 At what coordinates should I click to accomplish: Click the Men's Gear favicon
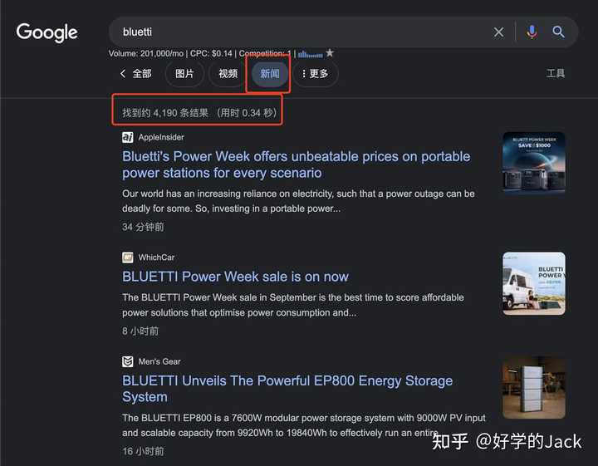(x=128, y=361)
